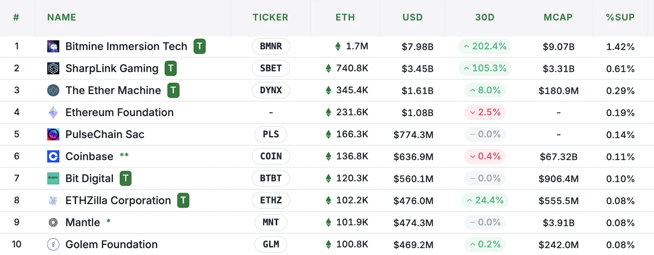
Task: Open the SharpLink Gaming company link
Action: pyautogui.click(x=112, y=68)
